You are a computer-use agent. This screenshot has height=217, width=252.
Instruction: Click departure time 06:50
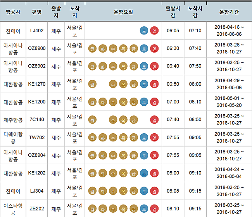click(173, 84)
